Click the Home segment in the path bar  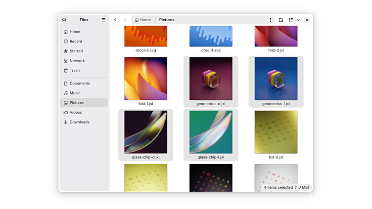142,20
